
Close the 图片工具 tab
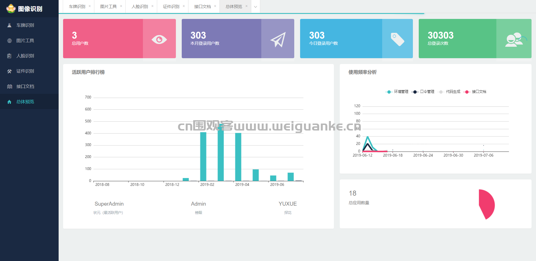pyautogui.click(x=121, y=6)
